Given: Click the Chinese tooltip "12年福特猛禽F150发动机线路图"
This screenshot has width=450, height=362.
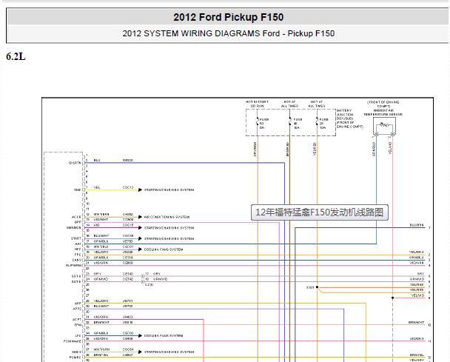Looking at the screenshot, I should click(x=320, y=212).
